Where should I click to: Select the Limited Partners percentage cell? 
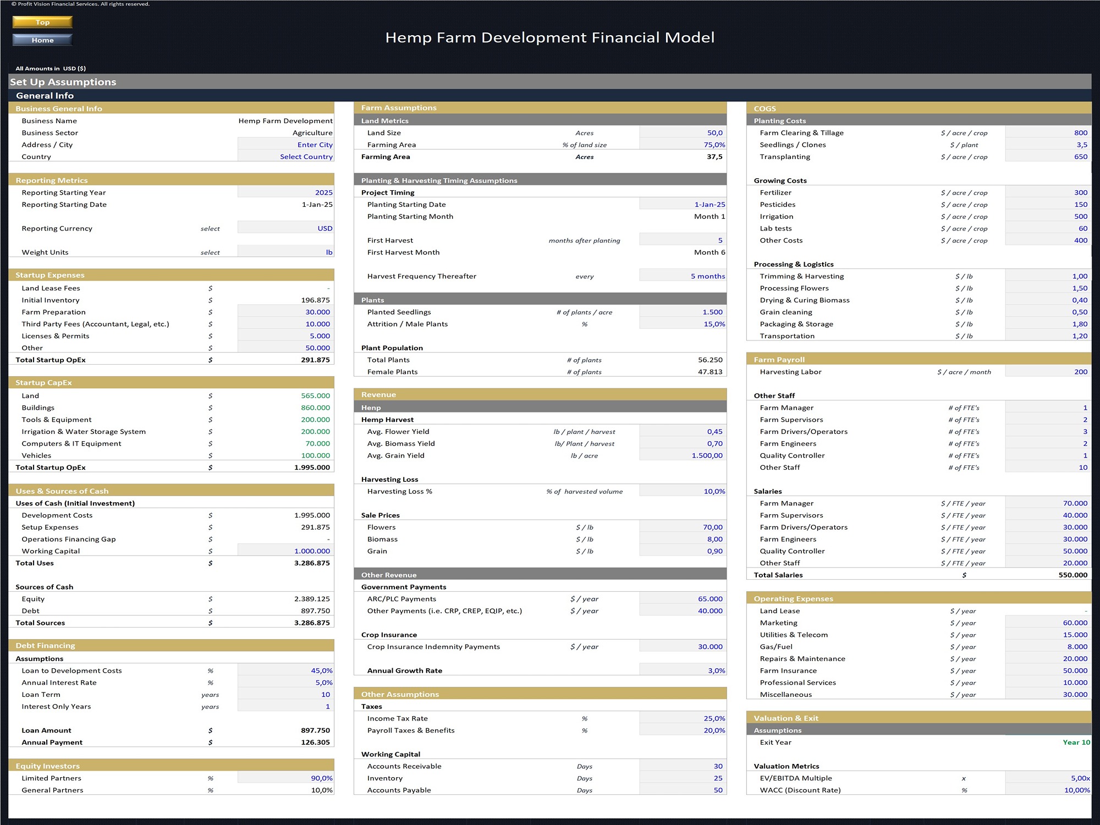(285, 778)
